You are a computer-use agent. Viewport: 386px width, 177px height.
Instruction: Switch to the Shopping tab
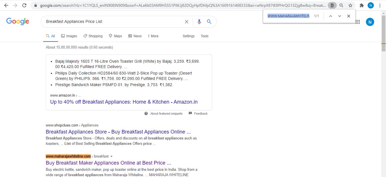tap(93, 36)
